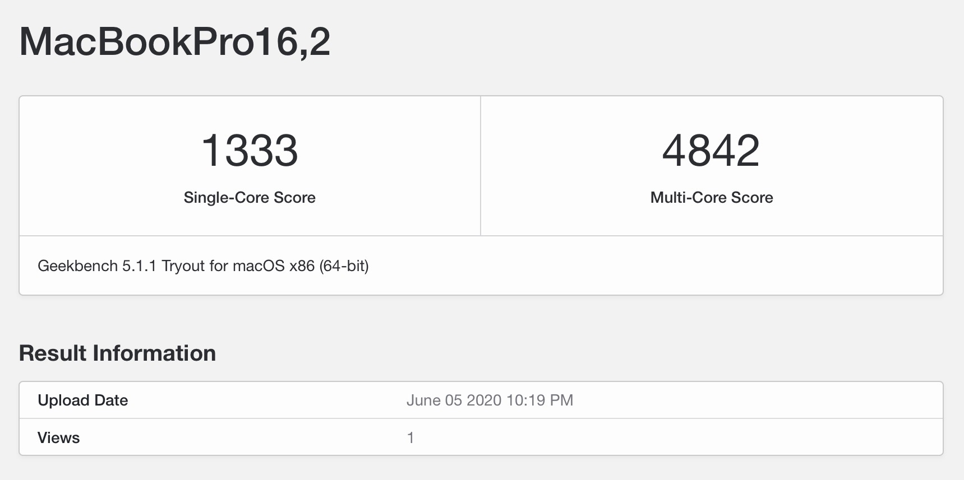Click the Upload Date row label
964x480 pixels.
[x=82, y=400]
